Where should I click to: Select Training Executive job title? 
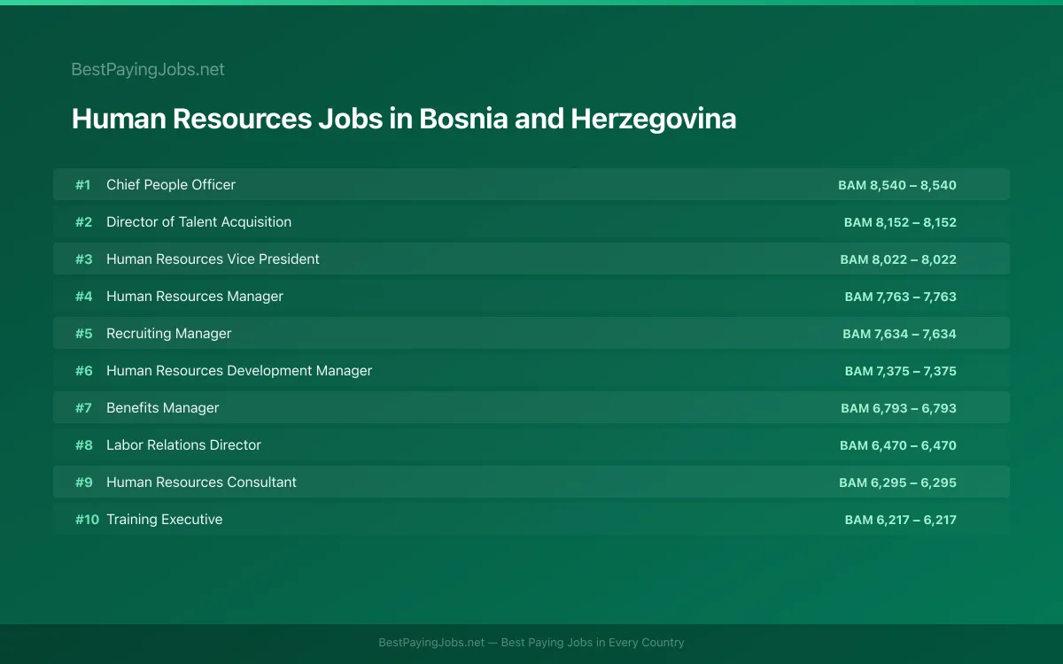click(164, 519)
